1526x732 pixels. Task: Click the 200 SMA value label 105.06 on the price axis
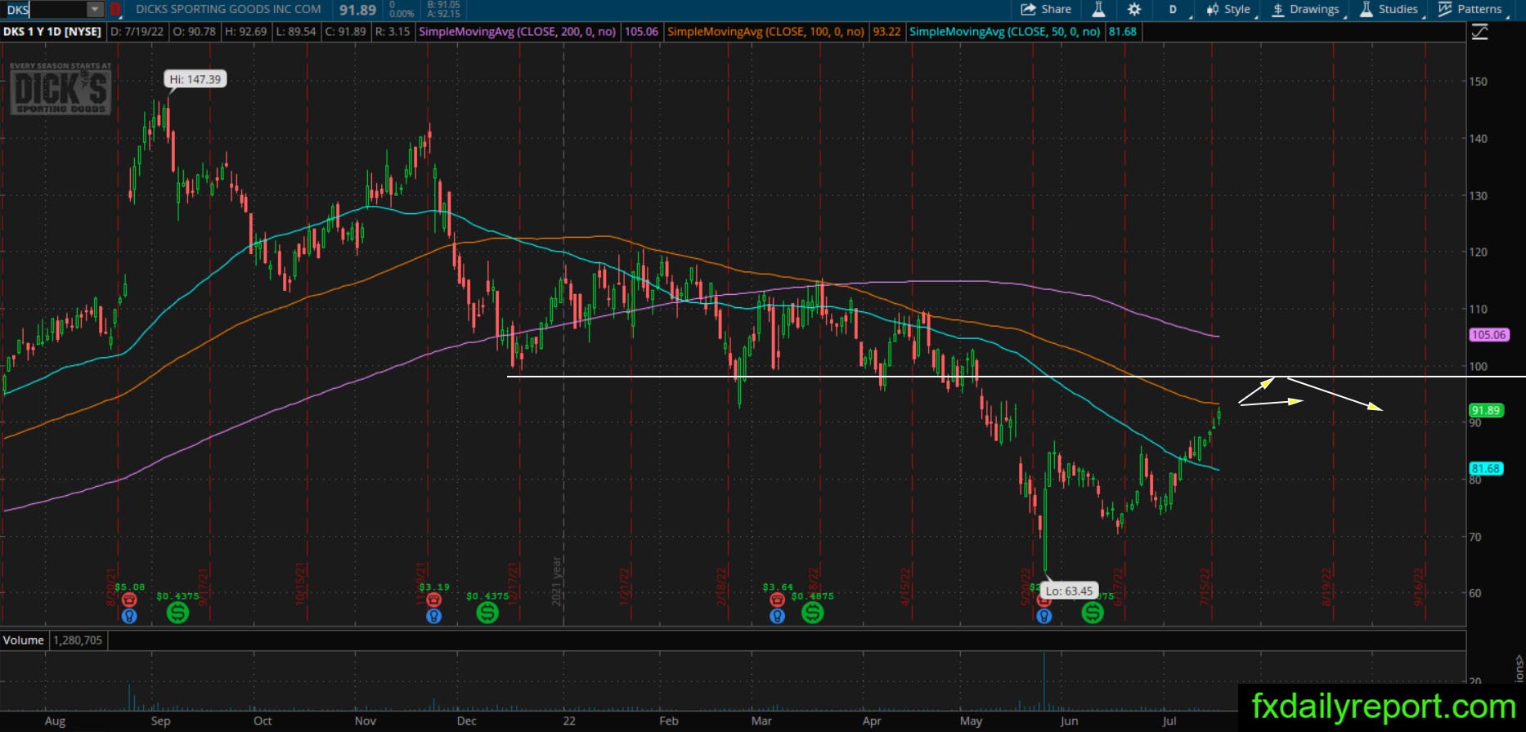[1488, 335]
